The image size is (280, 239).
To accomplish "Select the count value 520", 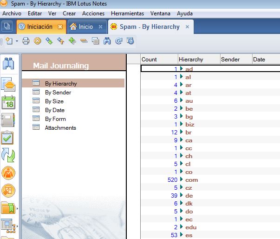I will [x=172, y=180].
